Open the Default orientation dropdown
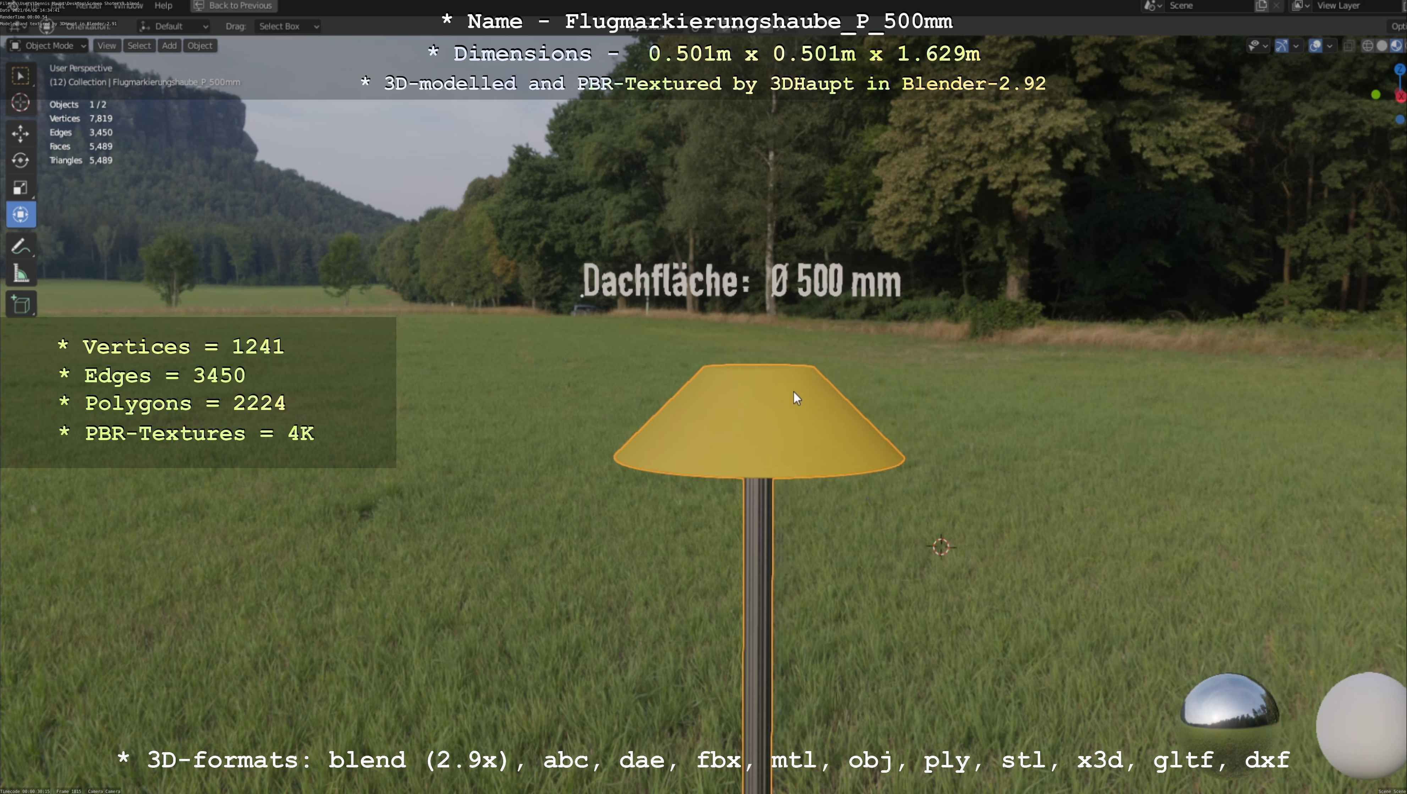The image size is (1407, 794). (174, 26)
